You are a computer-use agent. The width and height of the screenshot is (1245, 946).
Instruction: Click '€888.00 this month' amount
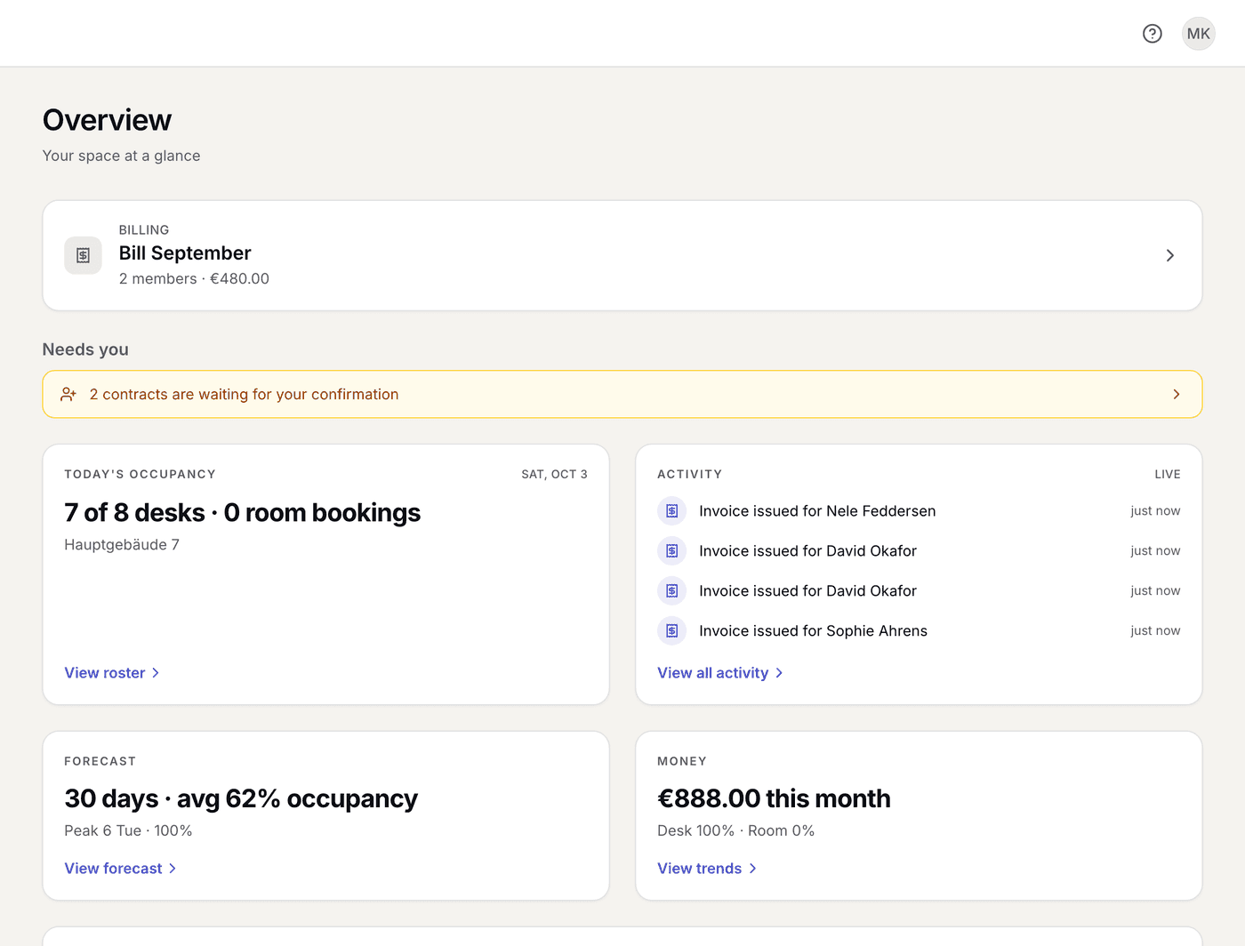774,798
